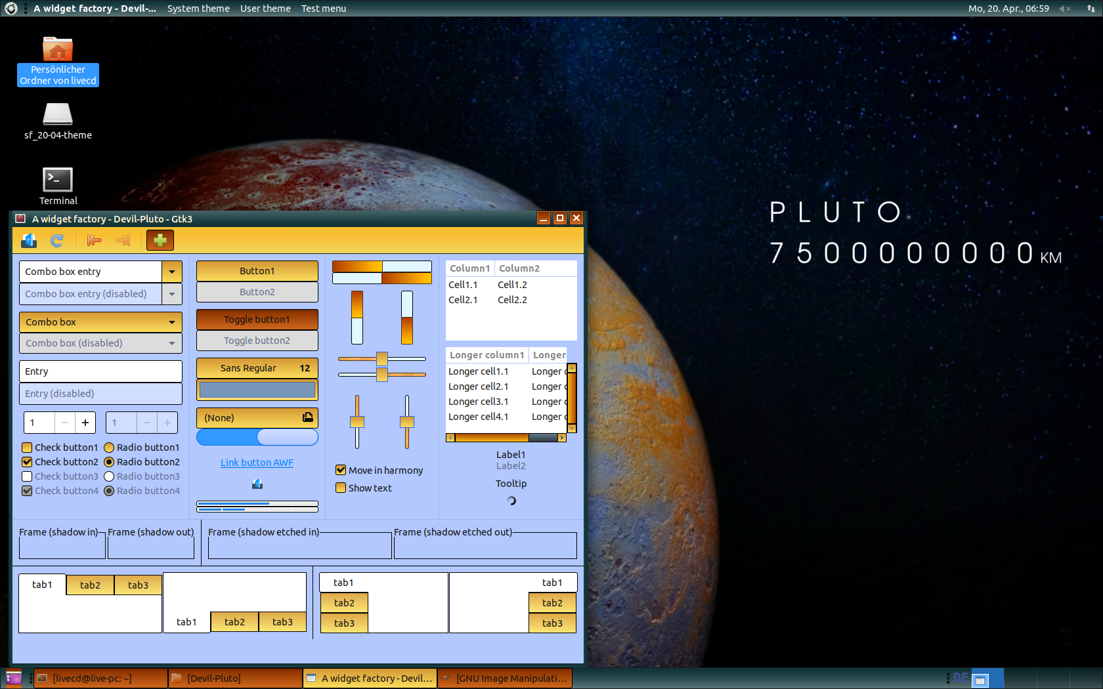
Task: Open the Sans Regular 12 font chooser
Action: tap(257, 368)
